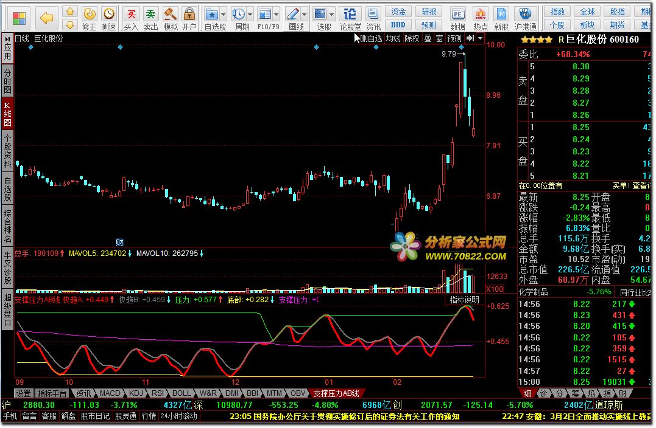The width and height of the screenshot is (656, 428).
Task: Click the 卖出 sell icon
Action: coord(150,15)
